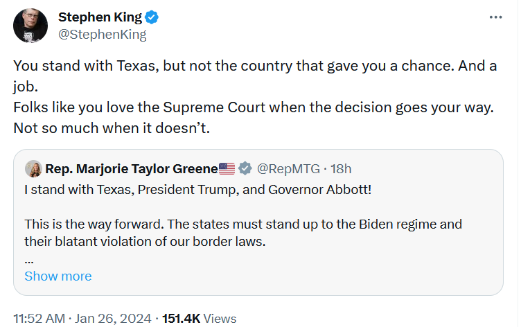
Task: Expand quoted tweet with Show more
Action: coord(58,276)
